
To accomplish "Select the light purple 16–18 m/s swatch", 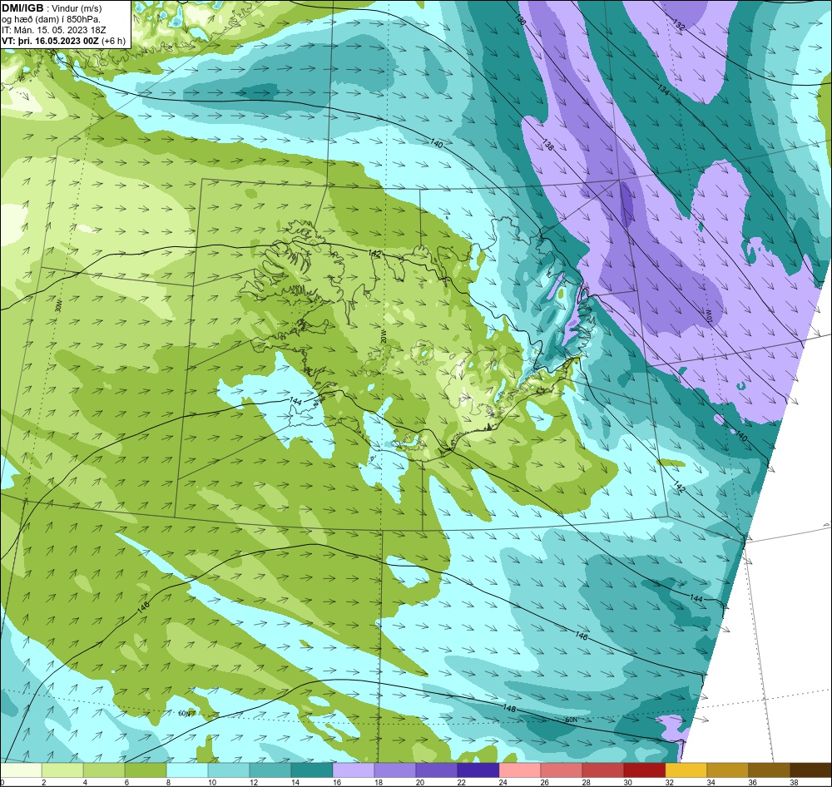I will point(354,770).
